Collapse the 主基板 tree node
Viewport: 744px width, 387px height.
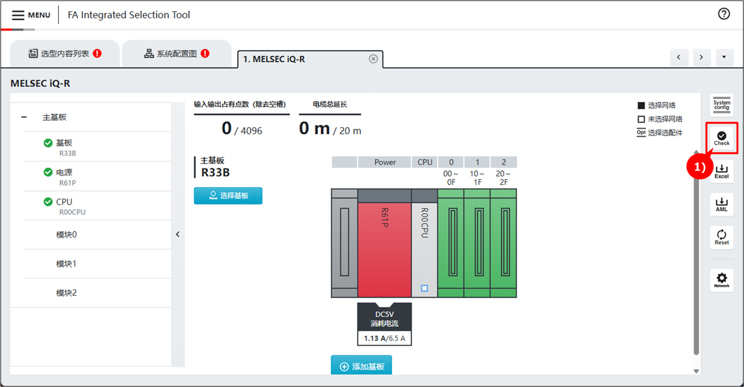pos(24,117)
